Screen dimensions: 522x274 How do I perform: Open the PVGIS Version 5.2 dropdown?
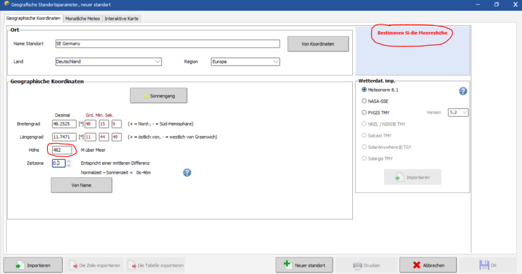pos(458,112)
